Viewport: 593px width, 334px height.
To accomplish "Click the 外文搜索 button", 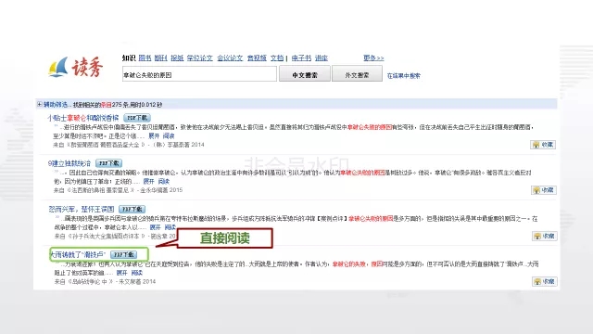I will tap(357, 74).
